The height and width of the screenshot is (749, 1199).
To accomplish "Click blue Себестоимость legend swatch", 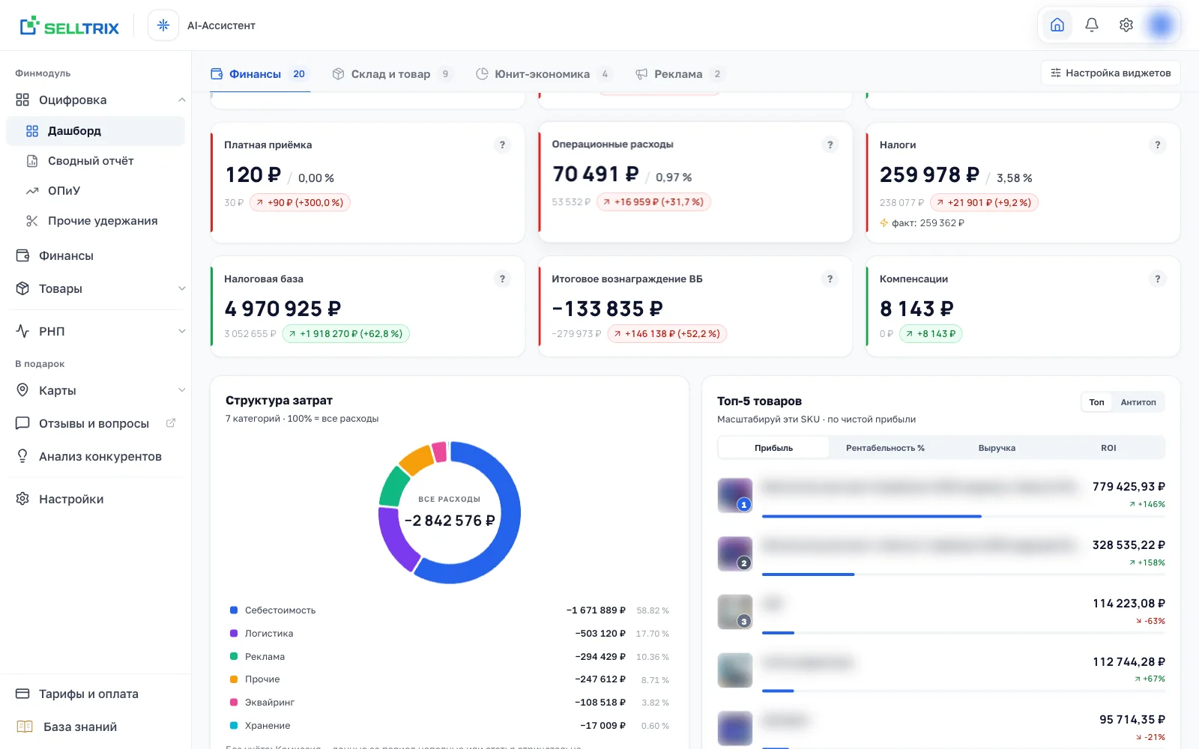I will coord(234,610).
